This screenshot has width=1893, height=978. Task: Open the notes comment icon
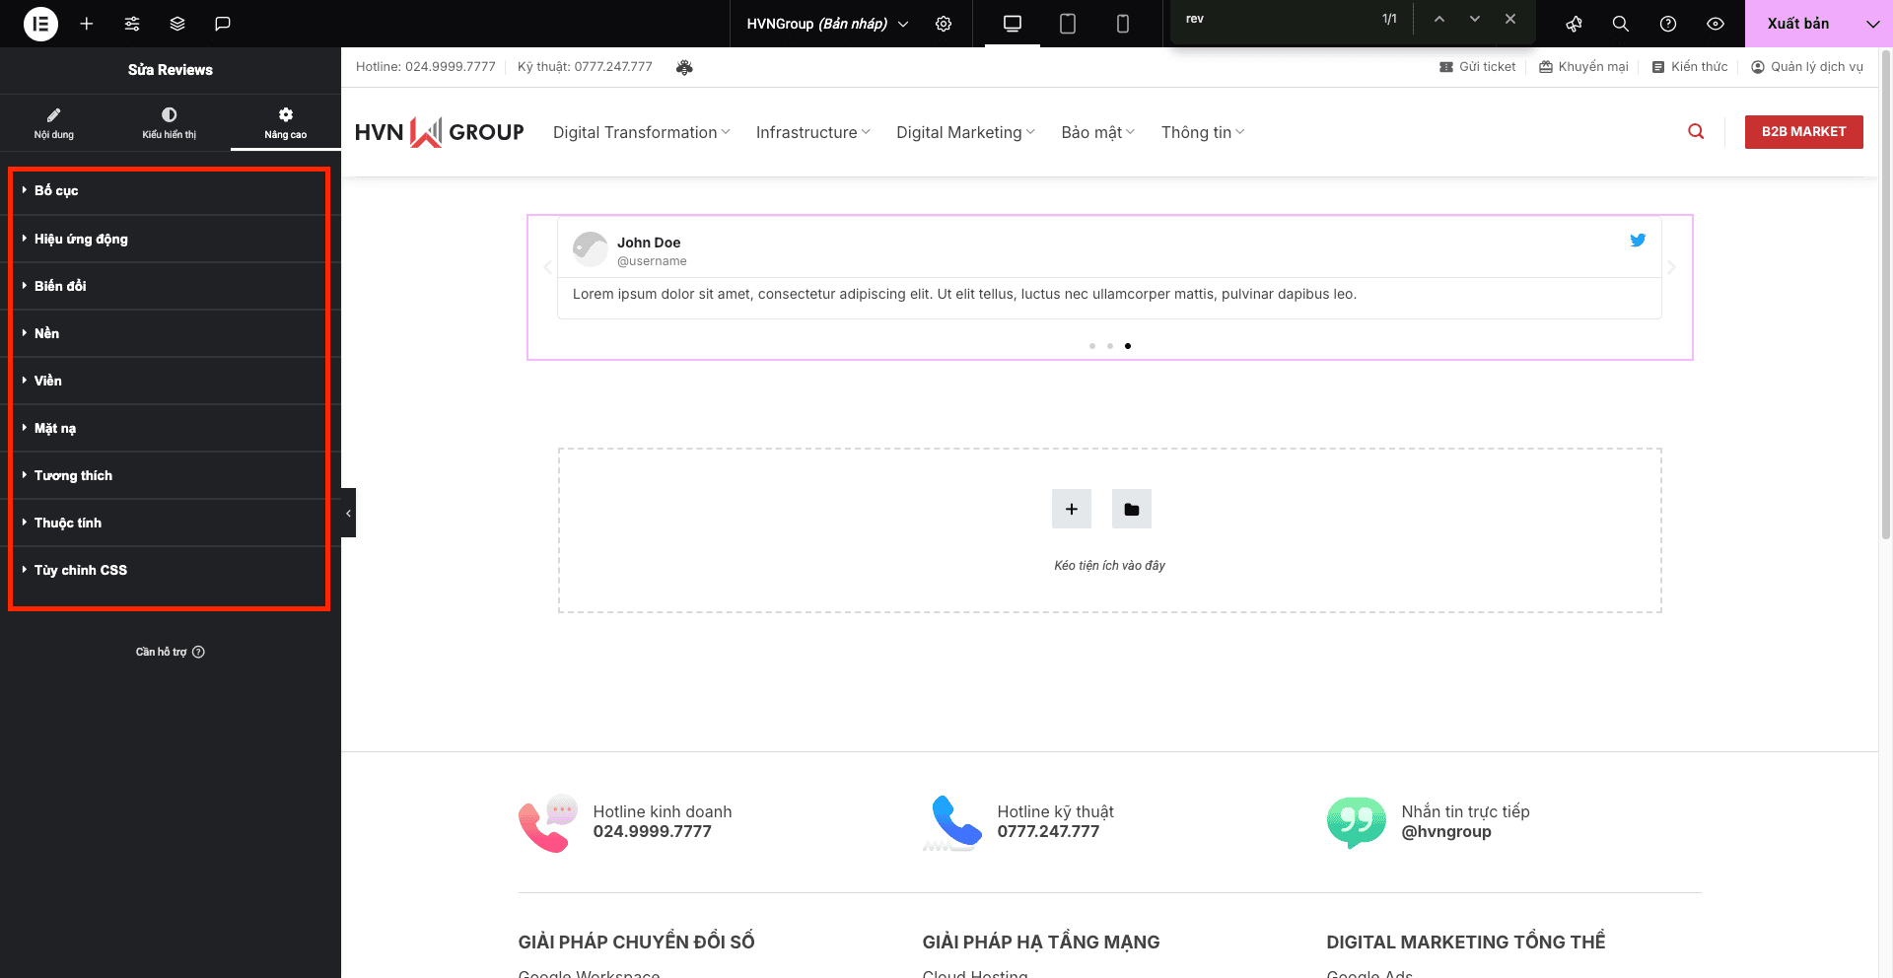(223, 24)
